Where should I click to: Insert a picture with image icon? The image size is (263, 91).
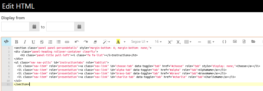pos(235,41)
